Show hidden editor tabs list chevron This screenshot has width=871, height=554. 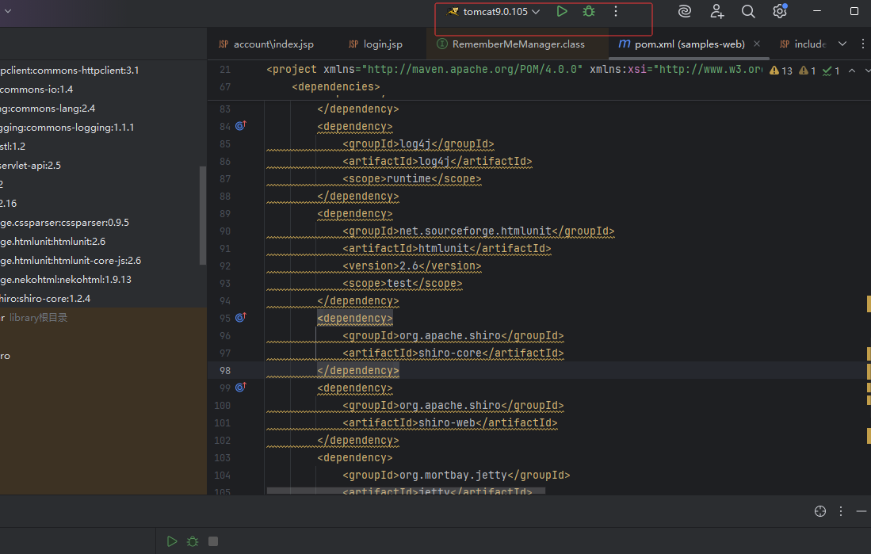coord(842,44)
